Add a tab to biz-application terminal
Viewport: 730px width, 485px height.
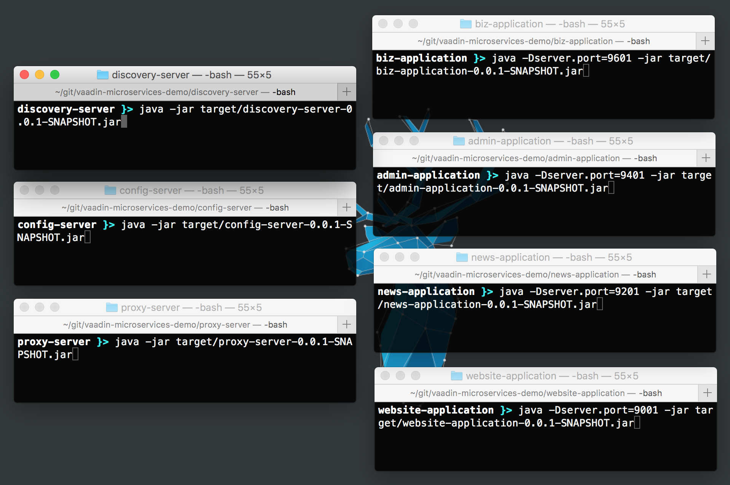coord(705,41)
